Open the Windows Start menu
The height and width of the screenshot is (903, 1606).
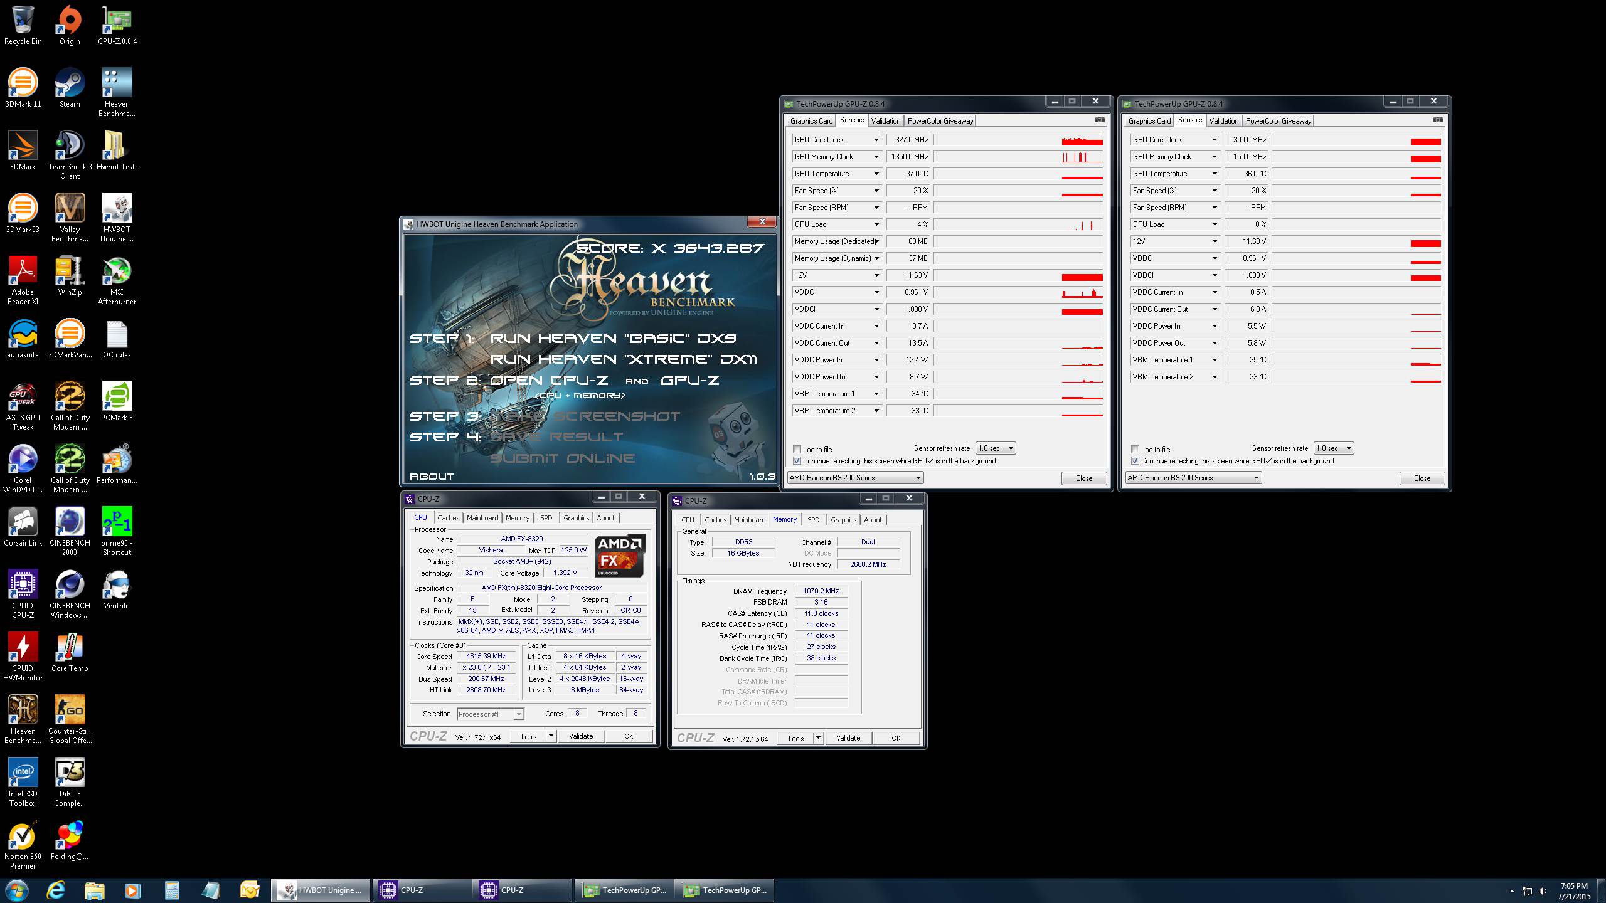tap(17, 890)
